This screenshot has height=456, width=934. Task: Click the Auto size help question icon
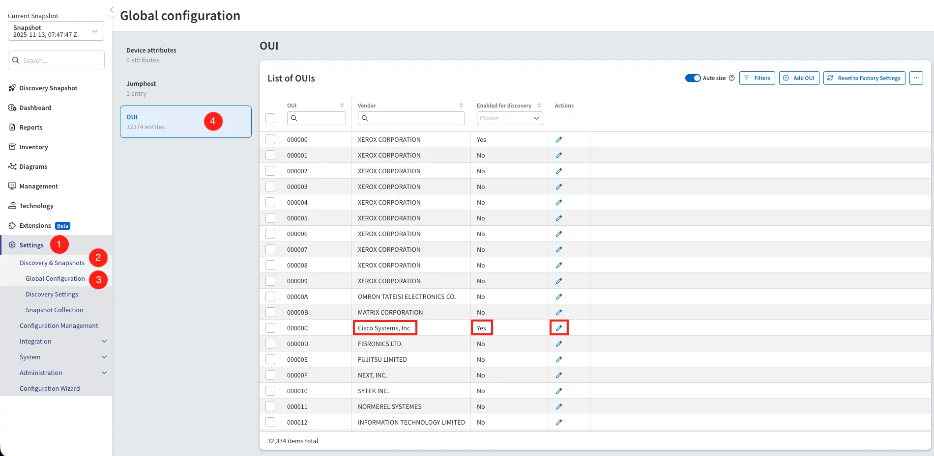731,78
